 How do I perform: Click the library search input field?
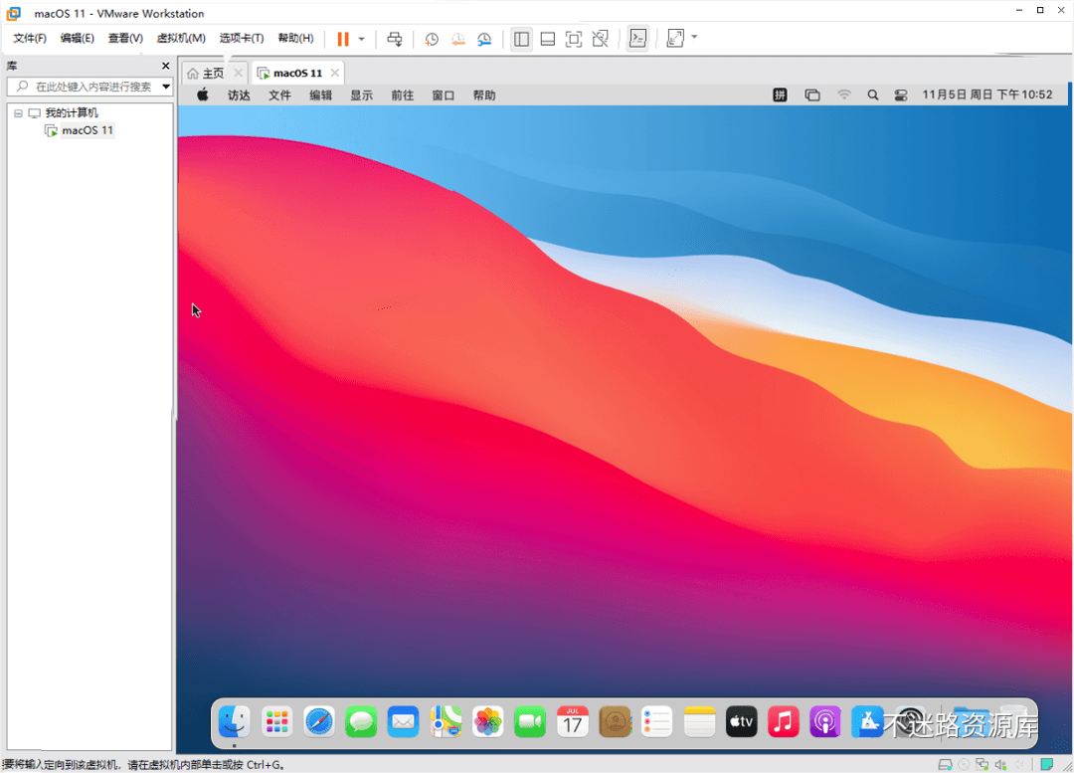coord(89,87)
